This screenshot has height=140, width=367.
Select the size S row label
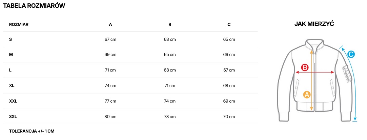coord(11,39)
